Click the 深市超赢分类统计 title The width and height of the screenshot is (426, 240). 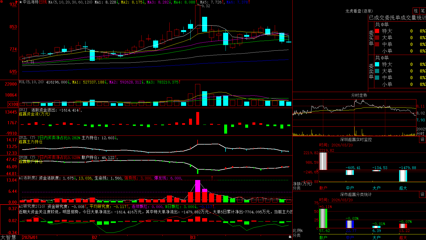point(356,194)
